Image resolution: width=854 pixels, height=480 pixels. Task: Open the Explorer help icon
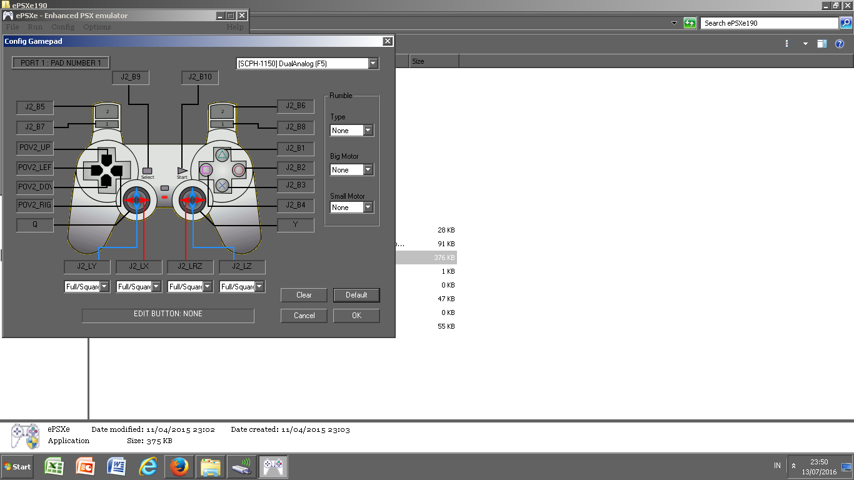840,44
